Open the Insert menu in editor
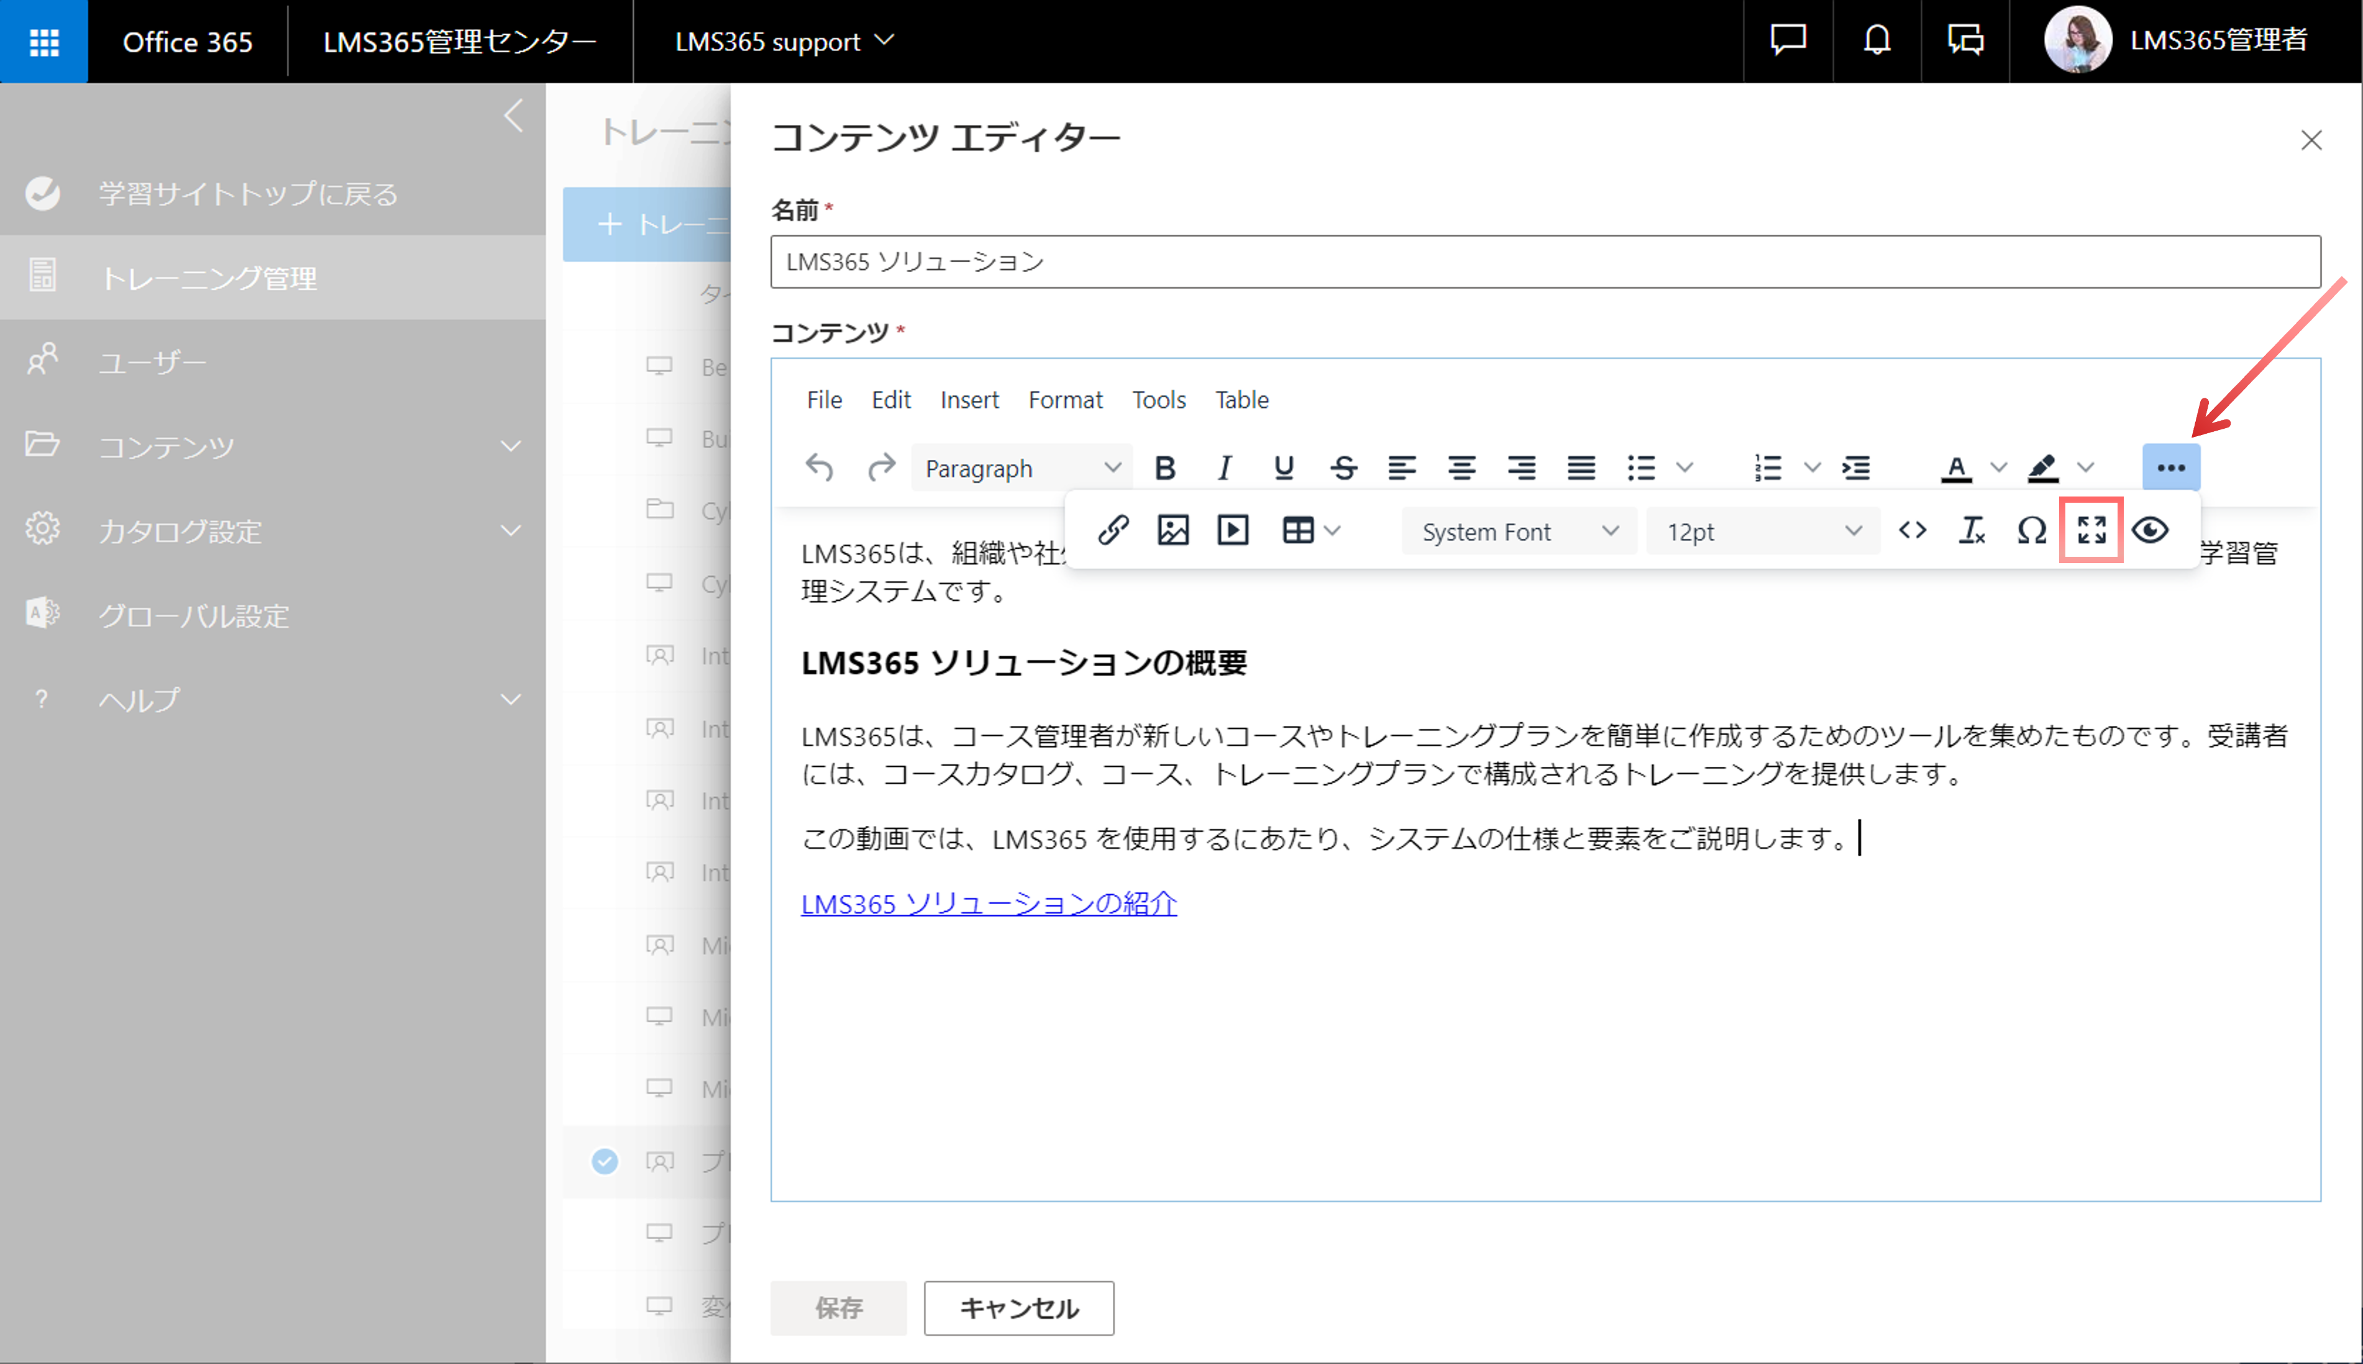The height and width of the screenshot is (1364, 2363). pos(969,400)
